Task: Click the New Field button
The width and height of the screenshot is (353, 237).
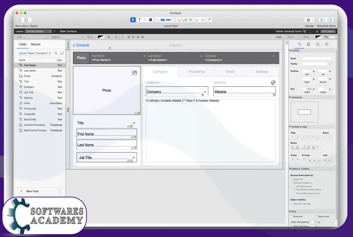Action: pos(29,191)
